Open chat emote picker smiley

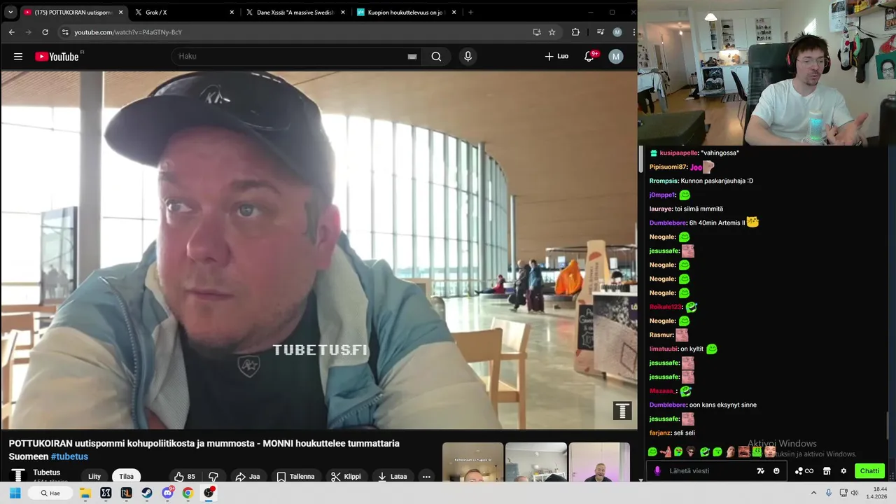coord(776,471)
